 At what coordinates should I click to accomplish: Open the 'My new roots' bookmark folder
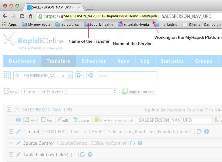point(36,25)
